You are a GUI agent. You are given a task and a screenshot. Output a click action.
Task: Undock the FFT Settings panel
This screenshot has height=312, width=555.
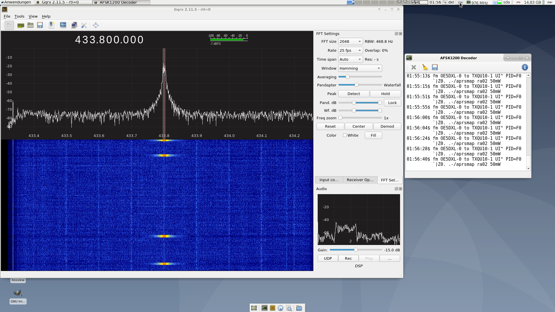pyautogui.click(x=396, y=34)
